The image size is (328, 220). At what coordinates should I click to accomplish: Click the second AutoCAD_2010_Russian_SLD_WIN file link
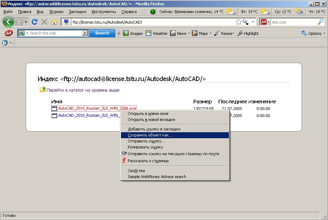89,115
